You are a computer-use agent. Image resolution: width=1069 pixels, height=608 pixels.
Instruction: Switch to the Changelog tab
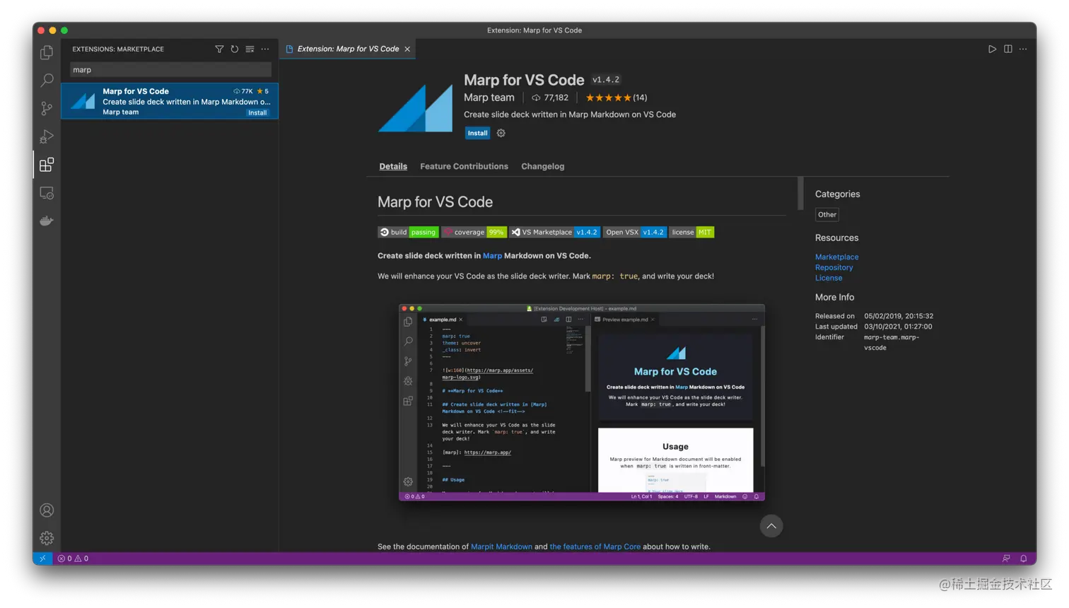(x=542, y=166)
